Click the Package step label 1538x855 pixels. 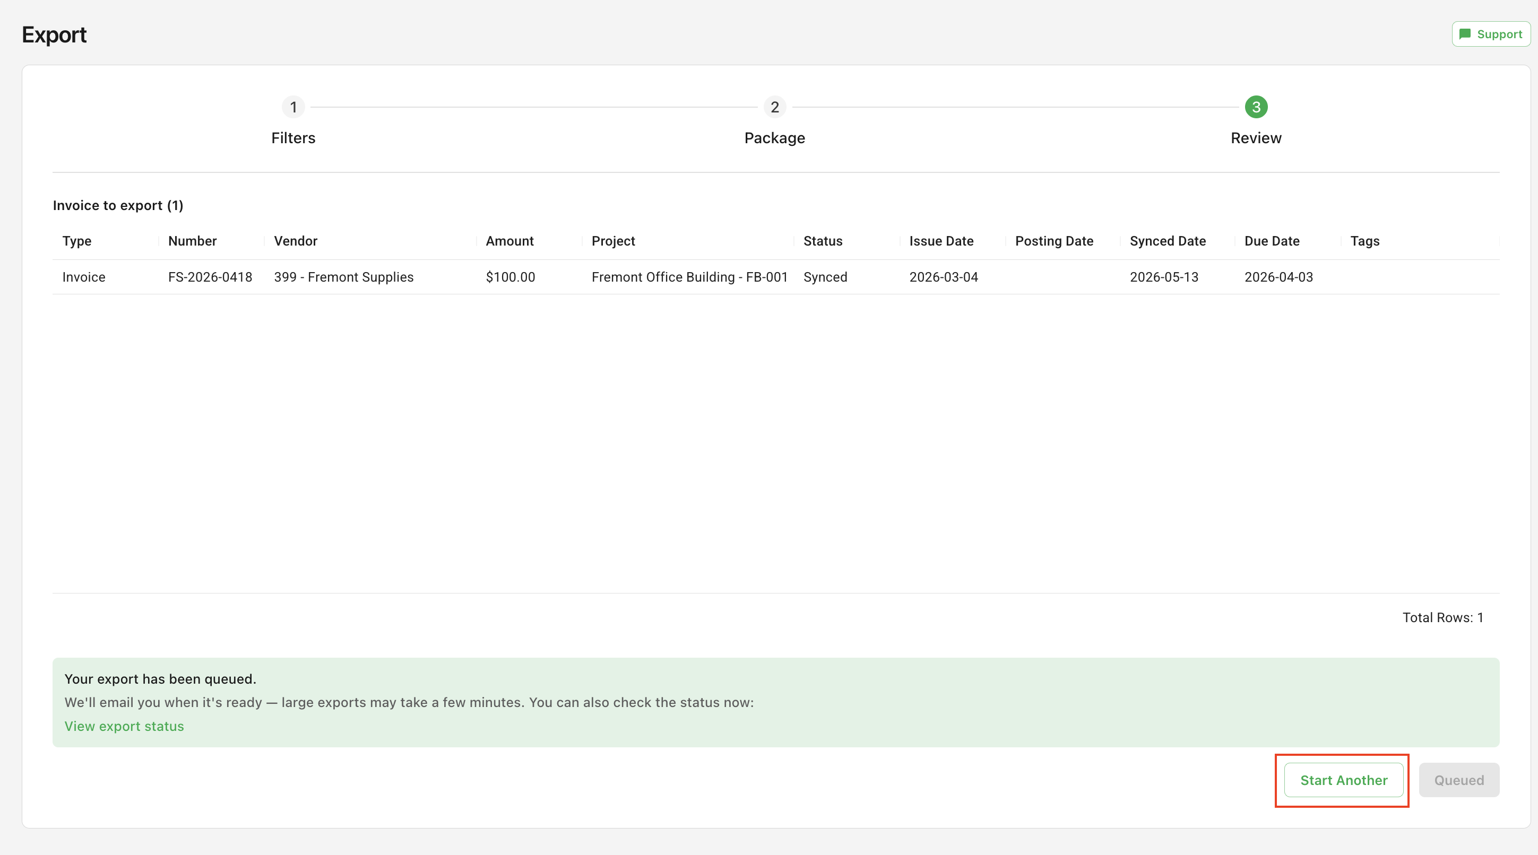pyautogui.click(x=774, y=138)
